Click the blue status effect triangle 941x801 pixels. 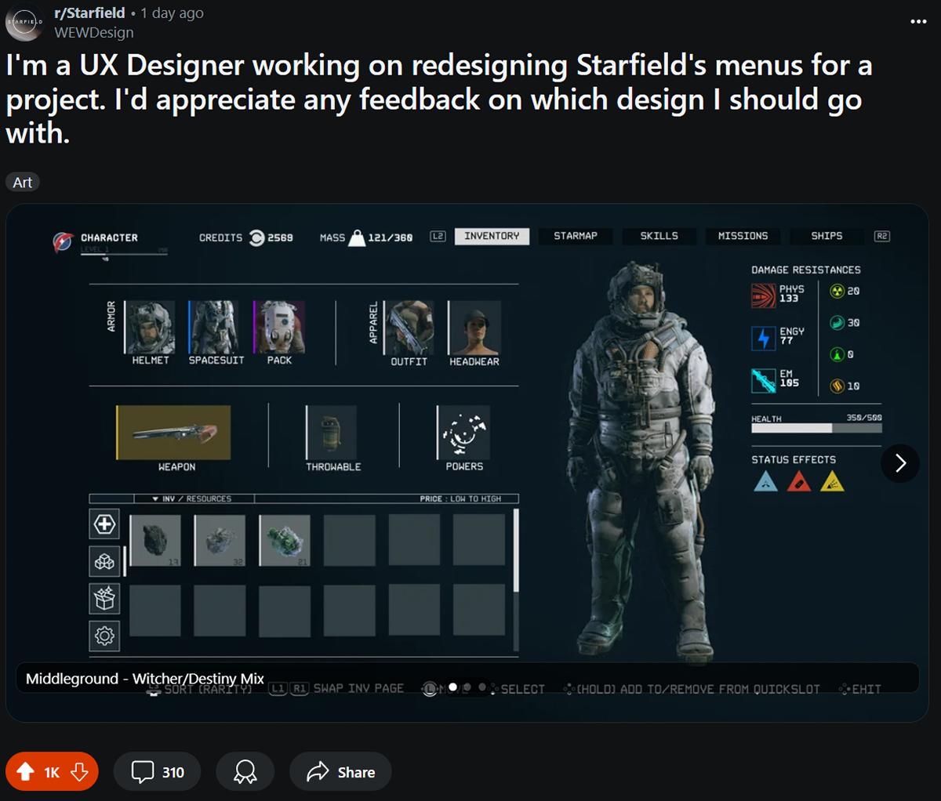(x=765, y=481)
